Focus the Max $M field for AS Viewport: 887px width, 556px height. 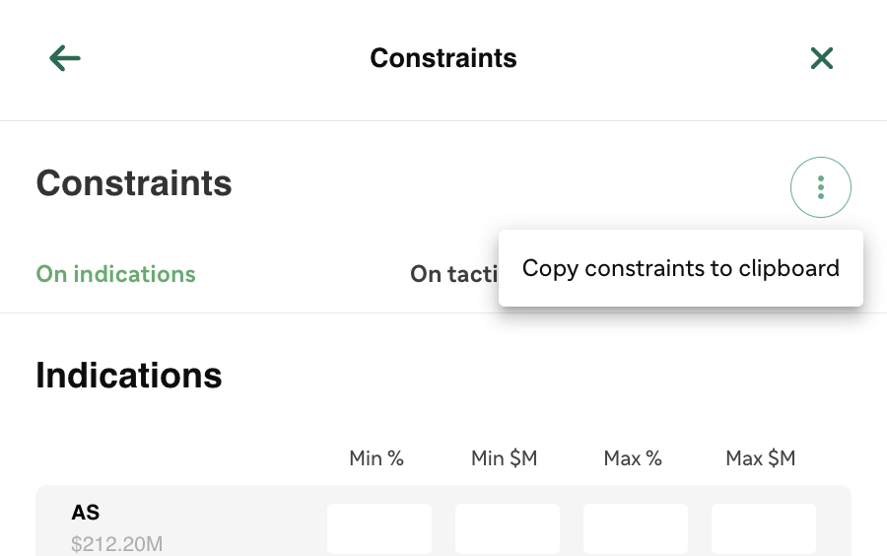click(x=764, y=528)
